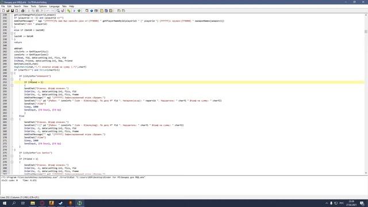This screenshot has width=368, height=207.
Task: Click the blue globe toolbar icon
Action: (x=91, y=10)
